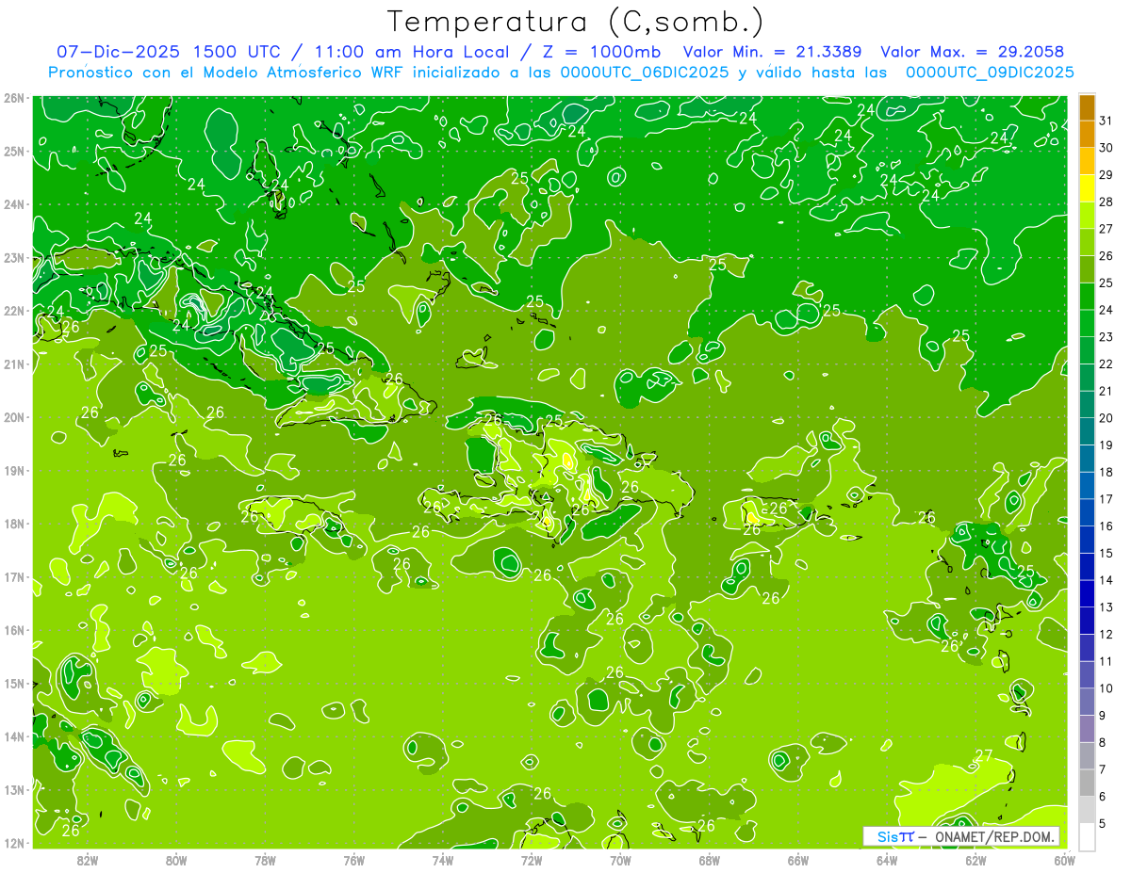Image resolution: width=1131 pixels, height=873 pixels.
Task: Click the yellow legend swatch between 28 and 29
Action: (1087, 188)
